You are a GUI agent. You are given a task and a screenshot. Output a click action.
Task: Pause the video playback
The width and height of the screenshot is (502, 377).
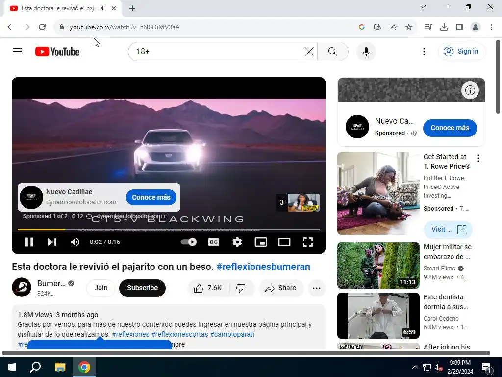coord(29,242)
